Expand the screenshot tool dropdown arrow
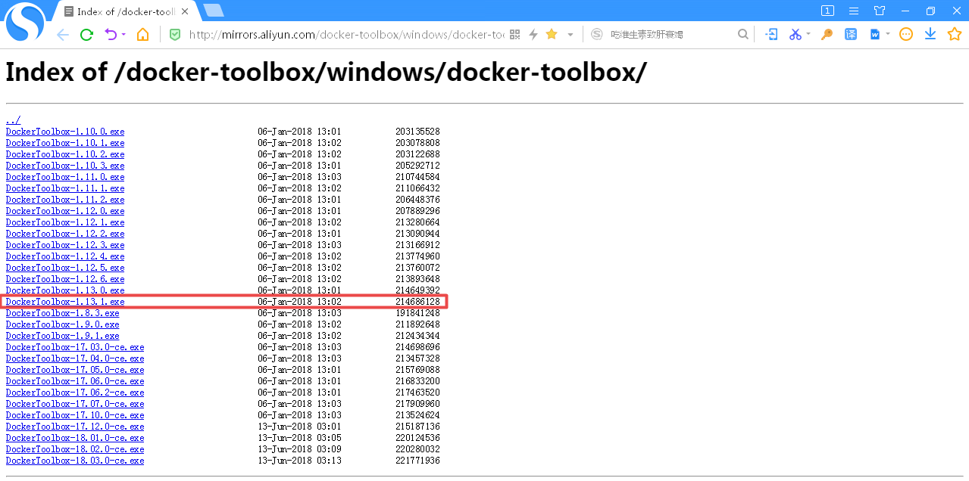969x481 pixels. coord(808,34)
